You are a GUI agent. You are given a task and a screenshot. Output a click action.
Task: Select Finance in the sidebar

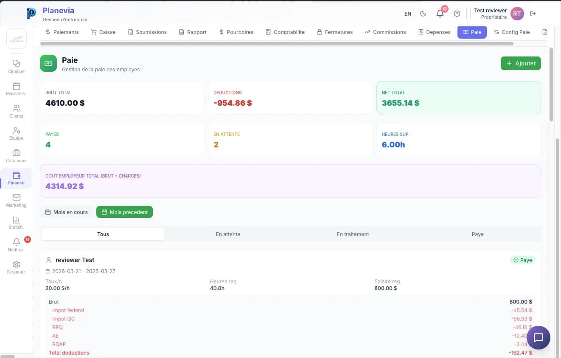pos(16,178)
